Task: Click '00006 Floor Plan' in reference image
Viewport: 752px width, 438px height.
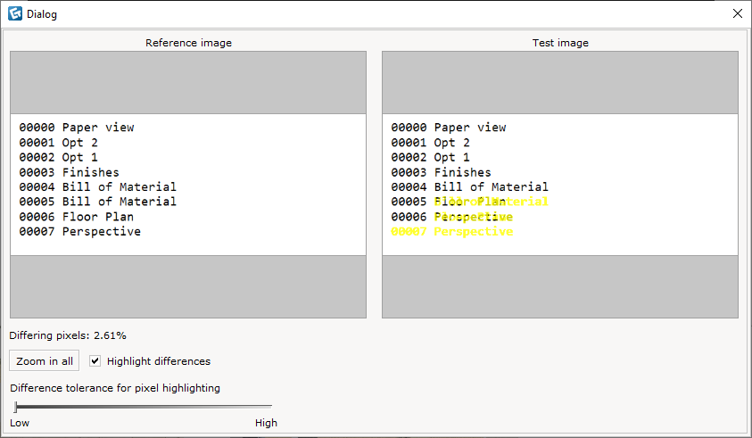Action: [x=76, y=217]
